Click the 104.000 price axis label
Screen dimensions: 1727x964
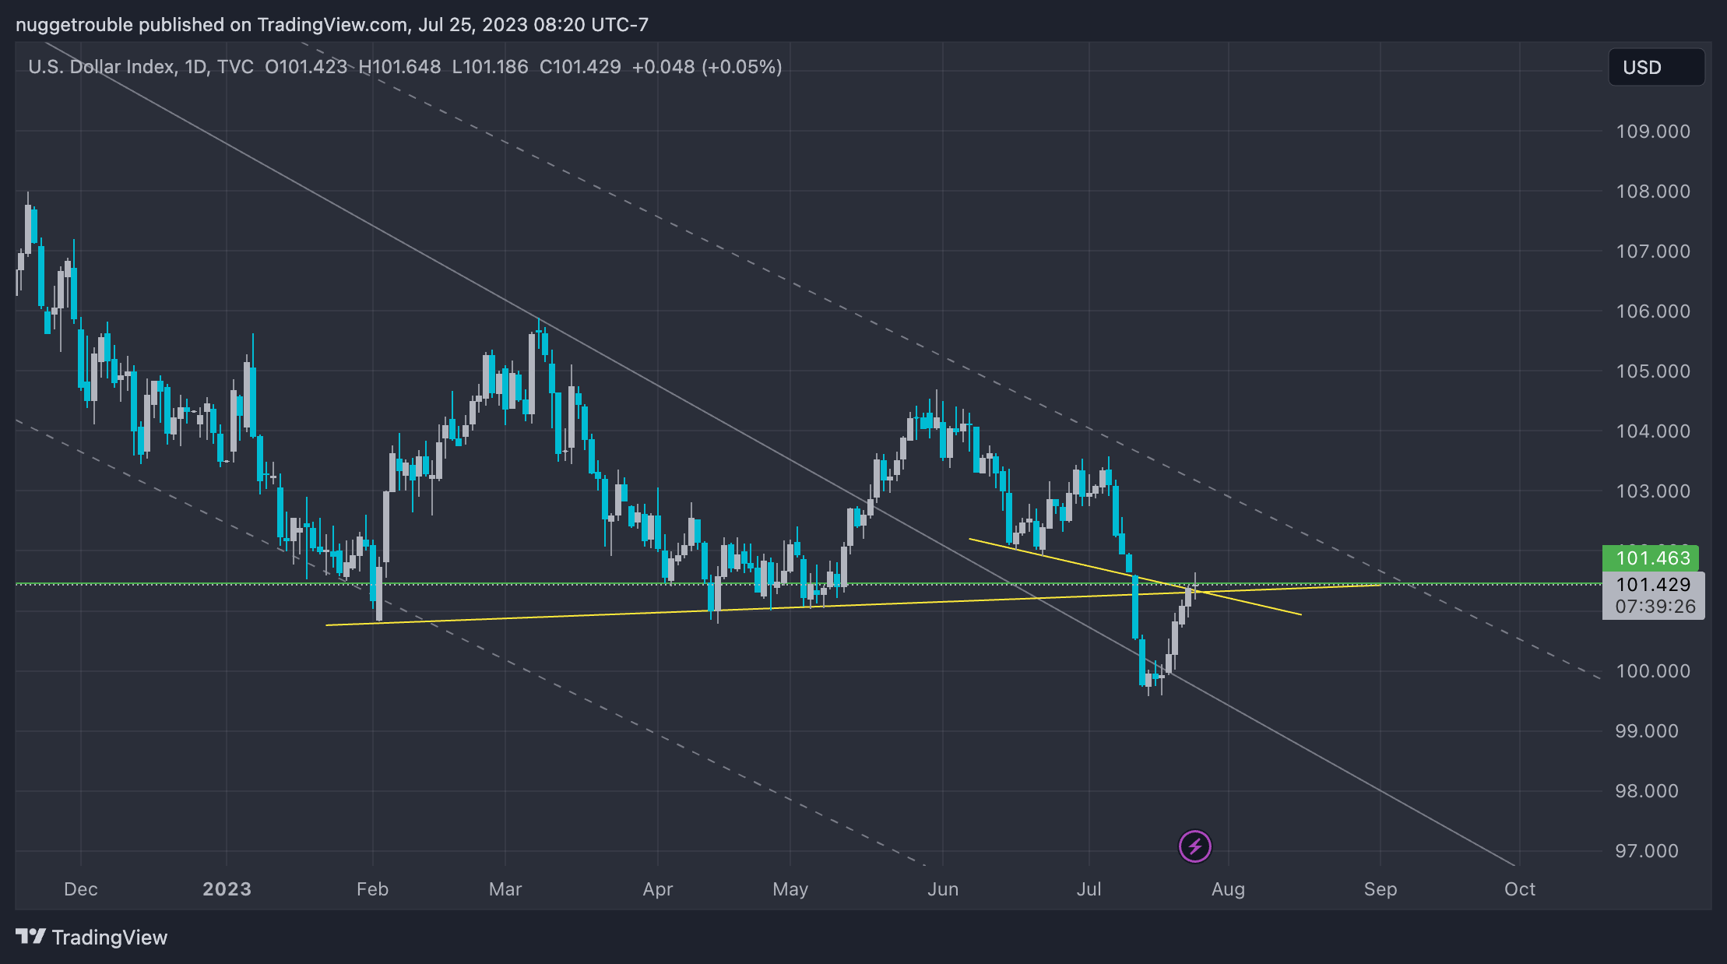pos(1653,431)
